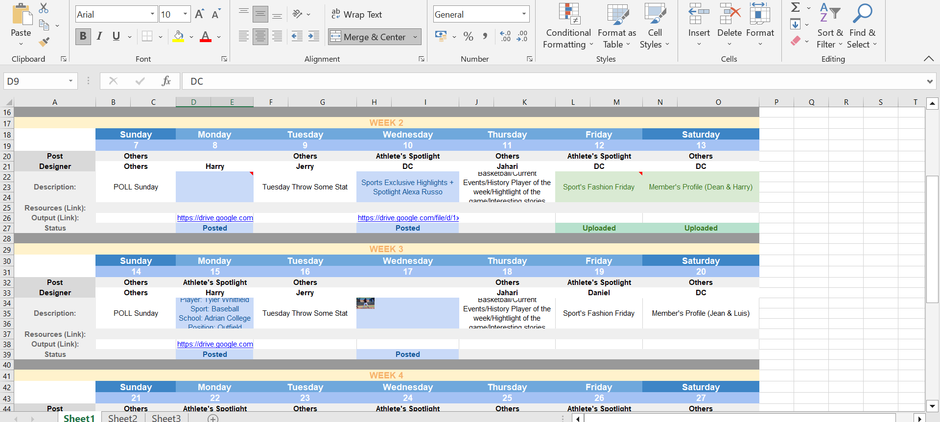Apply the red font color
Viewport: 940px width, 422px height.
pos(206,36)
